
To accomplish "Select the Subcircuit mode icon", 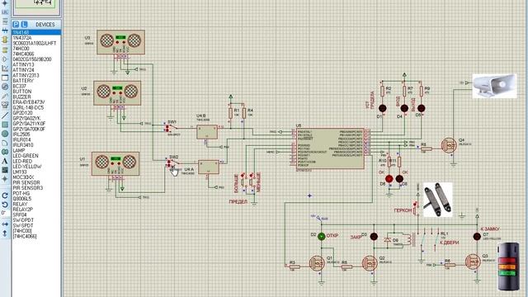I will click(5, 40).
